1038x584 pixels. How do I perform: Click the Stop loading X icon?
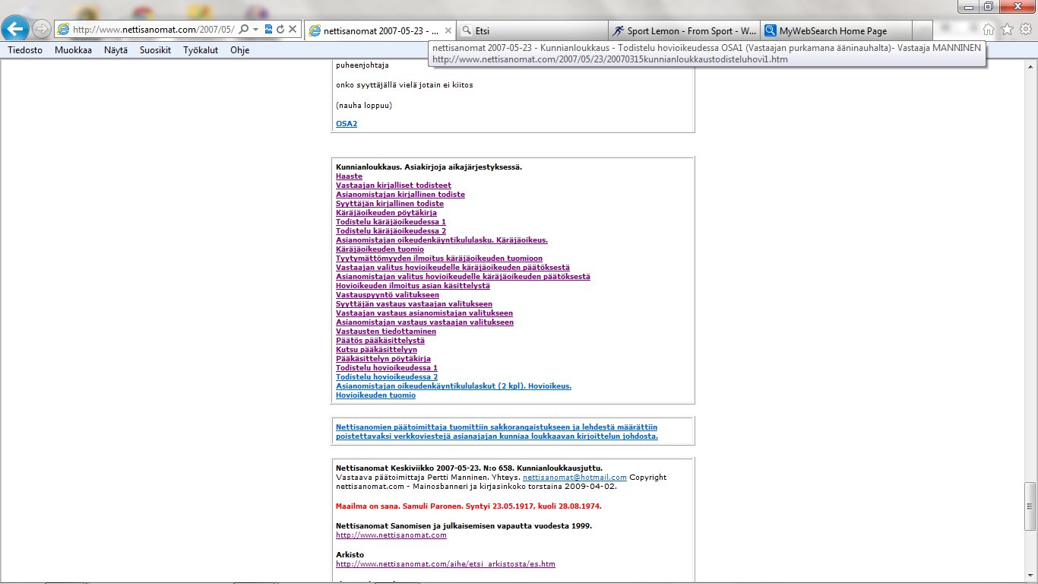pos(292,30)
